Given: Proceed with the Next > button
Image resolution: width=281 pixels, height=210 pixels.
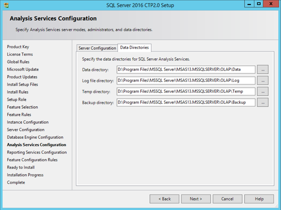Looking at the screenshot, I should [x=196, y=199].
